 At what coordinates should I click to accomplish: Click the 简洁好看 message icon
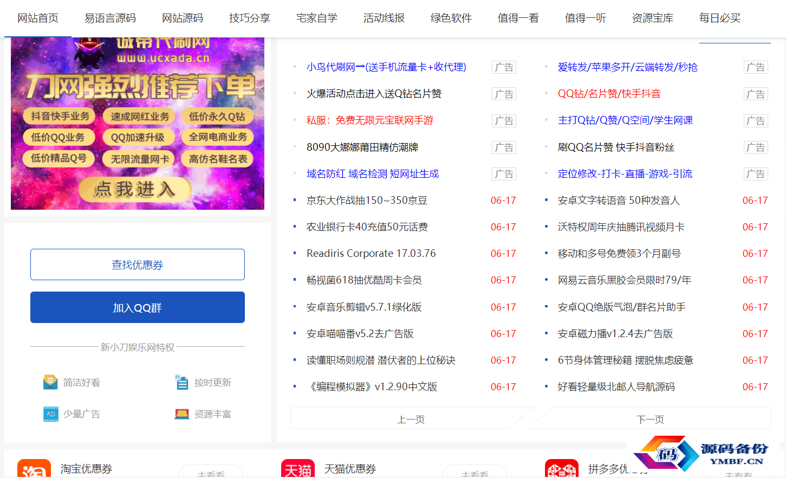click(x=50, y=382)
